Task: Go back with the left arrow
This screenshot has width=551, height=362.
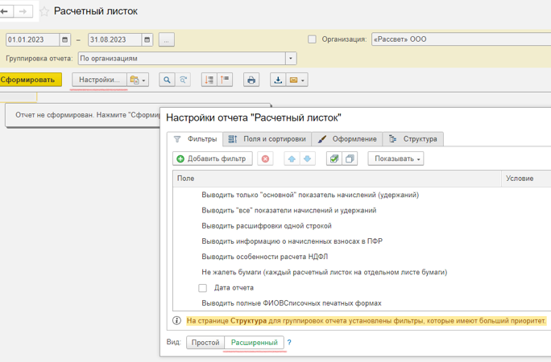Action: click(6, 11)
